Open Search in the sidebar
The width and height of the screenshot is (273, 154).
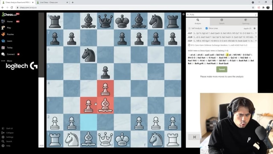tap(7, 142)
